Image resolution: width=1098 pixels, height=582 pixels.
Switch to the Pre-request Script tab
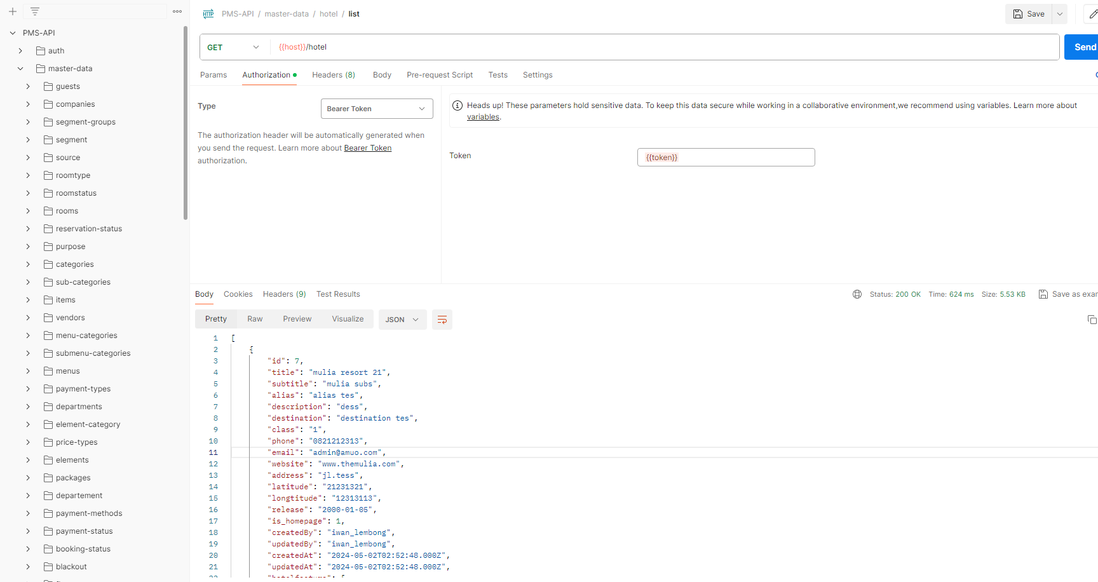point(440,75)
